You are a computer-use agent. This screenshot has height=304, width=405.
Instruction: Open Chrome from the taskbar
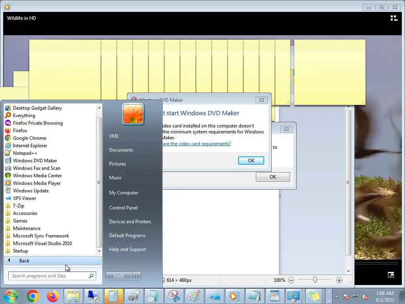[32, 296]
